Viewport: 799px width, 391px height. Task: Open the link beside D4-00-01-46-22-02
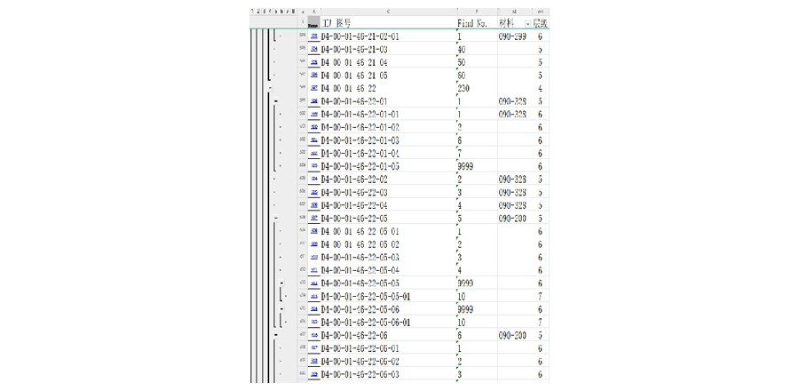[x=313, y=180]
